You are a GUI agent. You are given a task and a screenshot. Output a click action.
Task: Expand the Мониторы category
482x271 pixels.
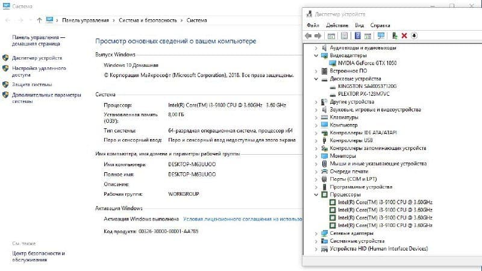click(x=316, y=155)
